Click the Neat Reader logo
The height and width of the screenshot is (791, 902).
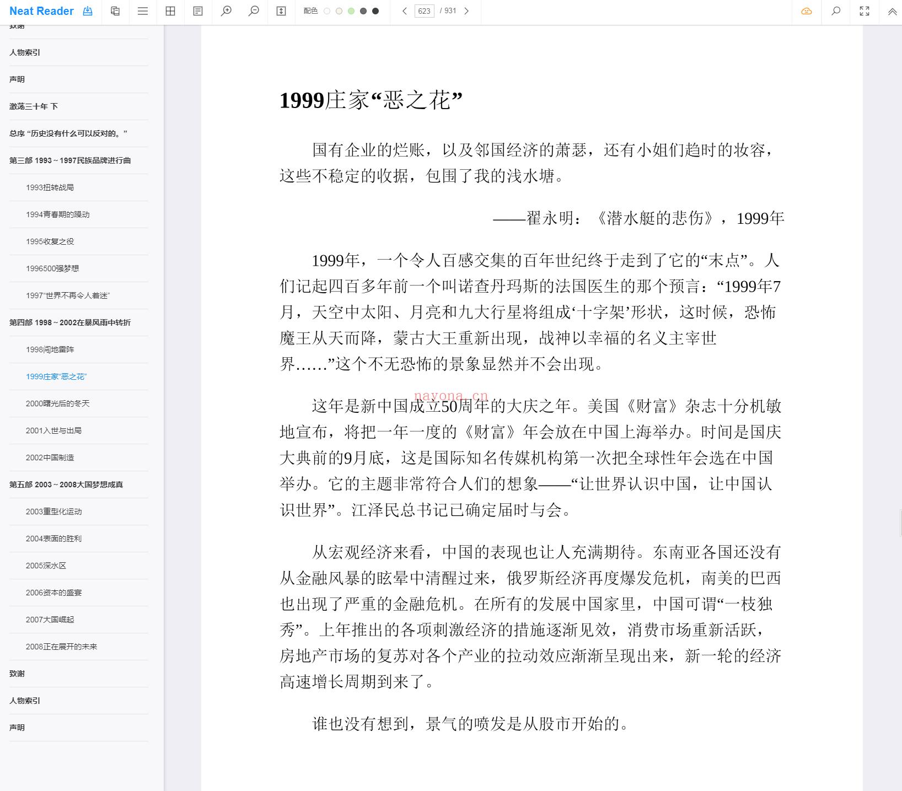[x=41, y=11]
